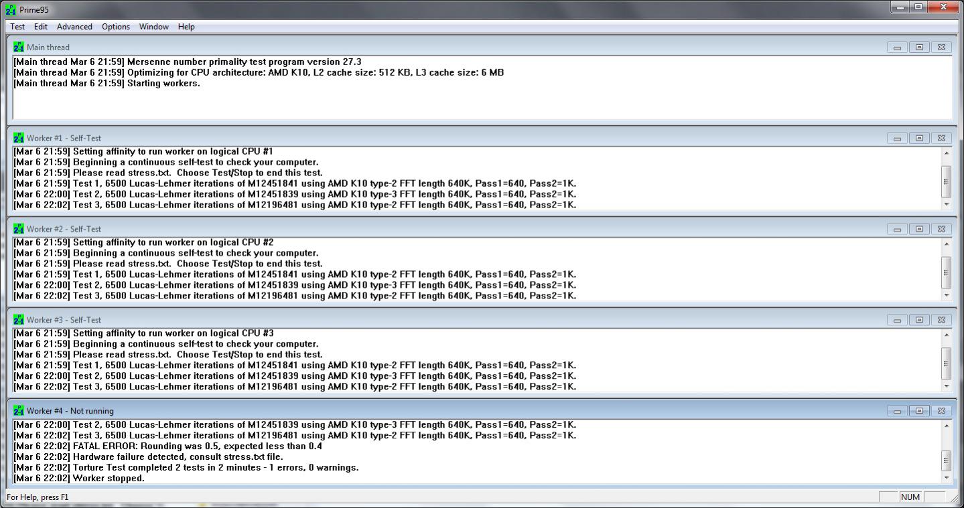The height and width of the screenshot is (508, 964).
Task: Click scroll down arrow in Worker #4
Action: pyautogui.click(x=946, y=477)
